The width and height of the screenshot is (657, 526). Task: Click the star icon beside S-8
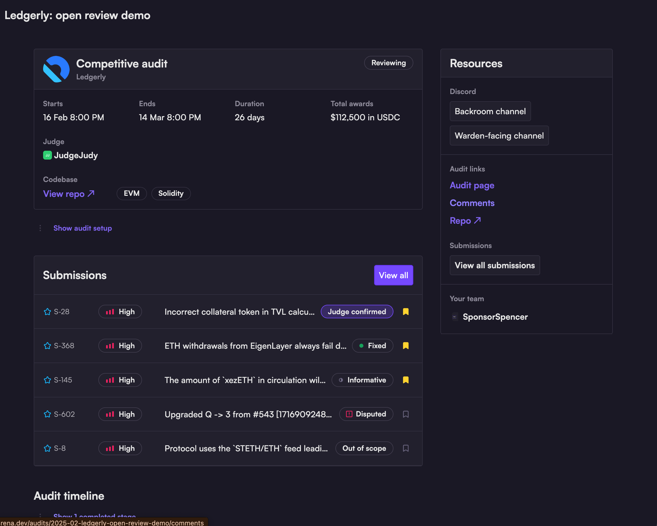(47, 448)
